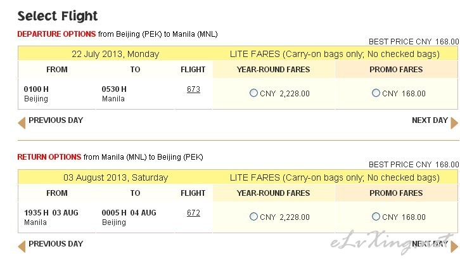The image size is (460, 263).
Task: Click the departure next day right arrow icon
Action: click(454, 123)
